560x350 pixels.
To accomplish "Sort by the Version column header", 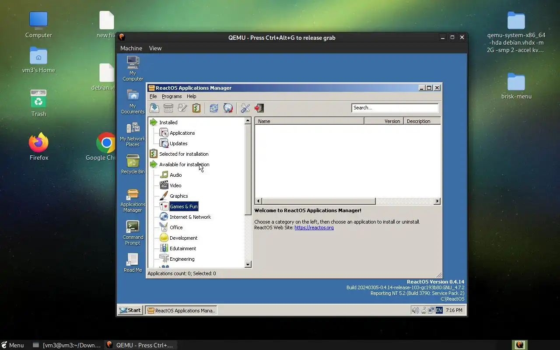I will [384, 121].
